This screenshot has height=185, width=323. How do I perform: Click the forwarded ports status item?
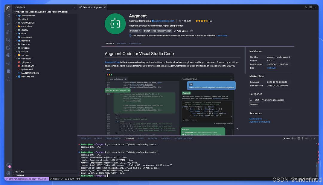(78, 179)
